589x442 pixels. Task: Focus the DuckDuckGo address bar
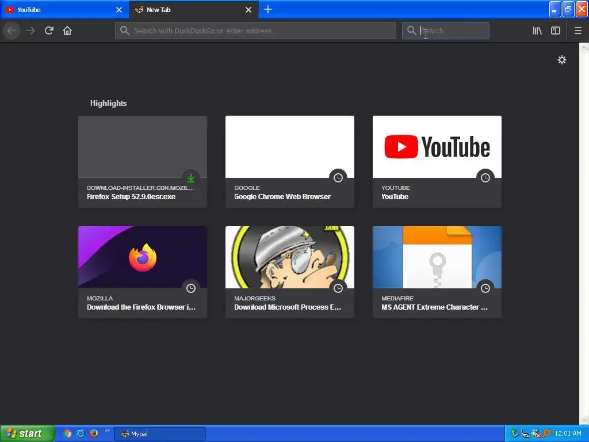tap(255, 31)
